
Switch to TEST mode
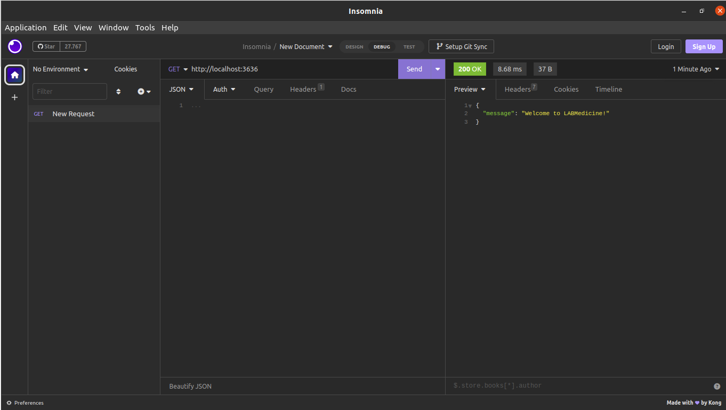click(409, 47)
